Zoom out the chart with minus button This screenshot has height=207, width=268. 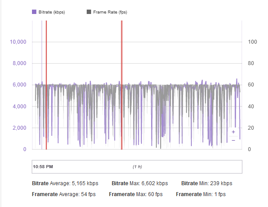tap(233, 140)
